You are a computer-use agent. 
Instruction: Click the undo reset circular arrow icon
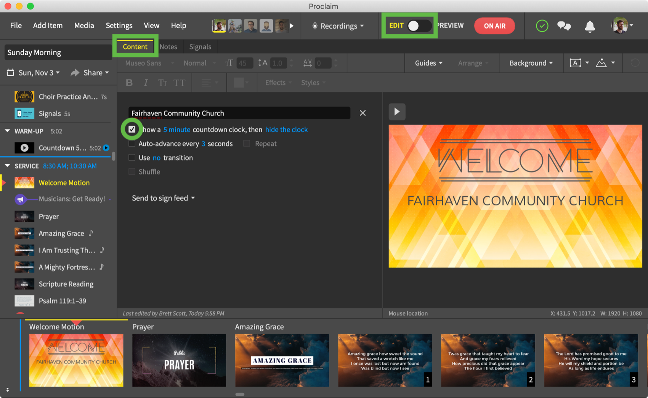pos(635,63)
